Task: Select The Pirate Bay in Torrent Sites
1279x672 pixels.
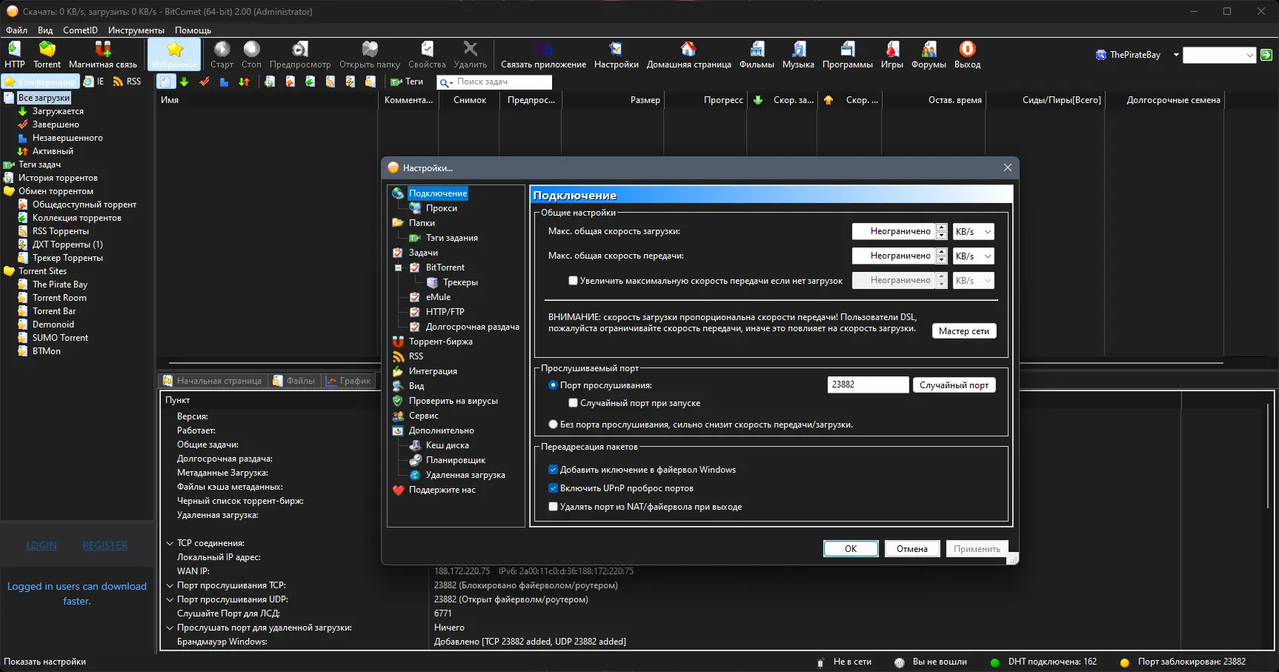Action: tap(59, 285)
